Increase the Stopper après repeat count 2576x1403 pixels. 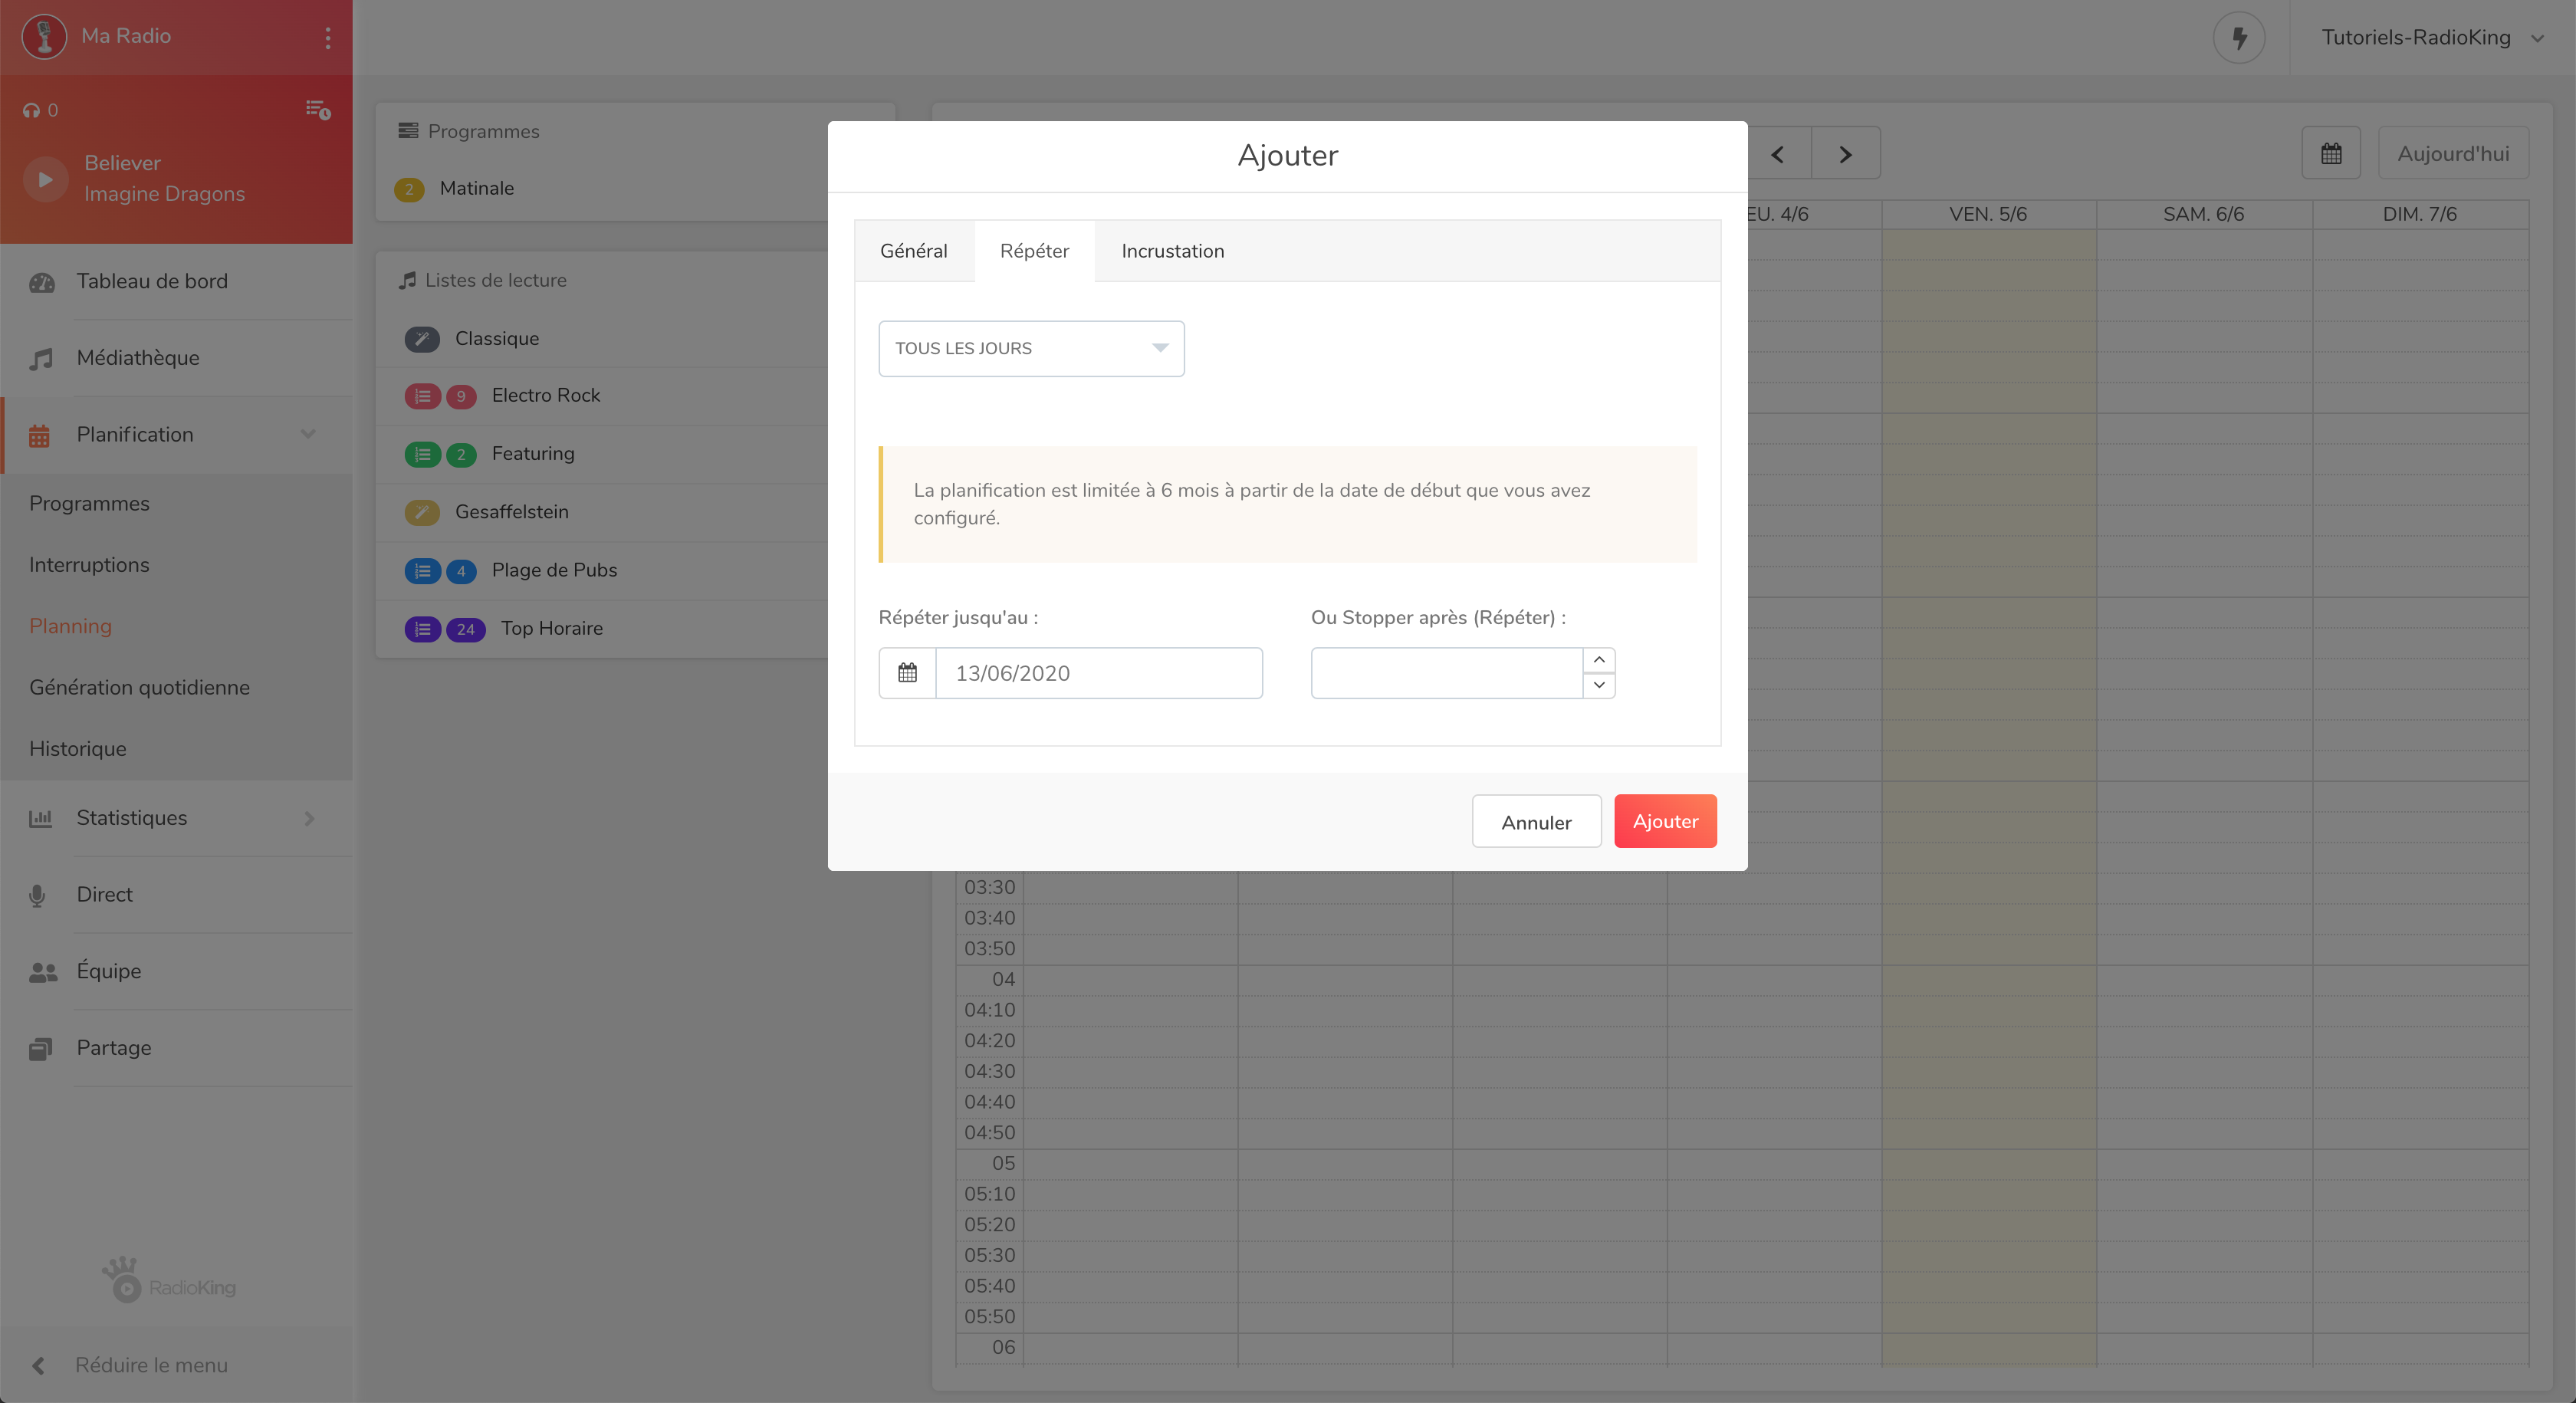1598,660
